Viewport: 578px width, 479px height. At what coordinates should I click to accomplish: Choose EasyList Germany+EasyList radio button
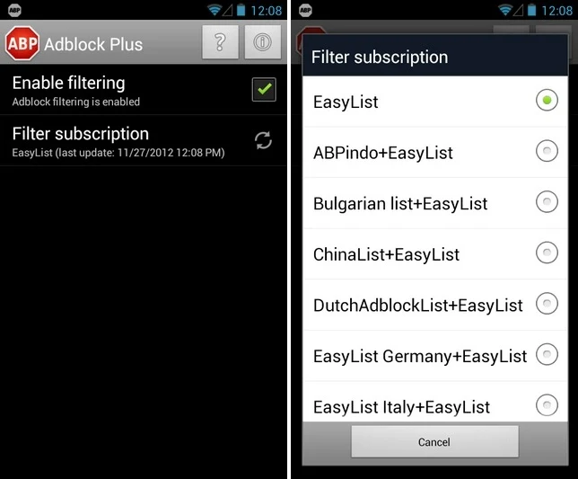(x=547, y=354)
